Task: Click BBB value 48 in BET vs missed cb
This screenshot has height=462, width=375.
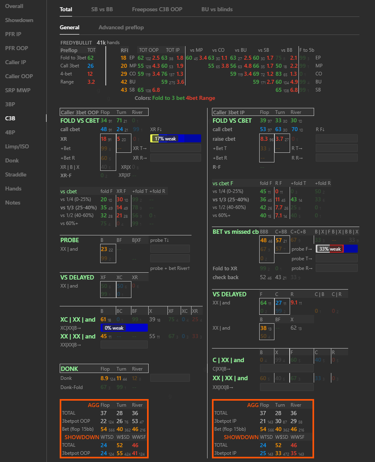Action: (x=264, y=241)
